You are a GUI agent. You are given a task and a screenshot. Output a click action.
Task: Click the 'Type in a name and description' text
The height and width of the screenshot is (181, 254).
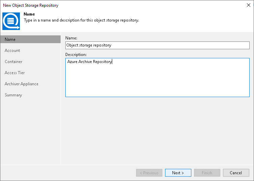pyautogui.click(x=82, y=20)
